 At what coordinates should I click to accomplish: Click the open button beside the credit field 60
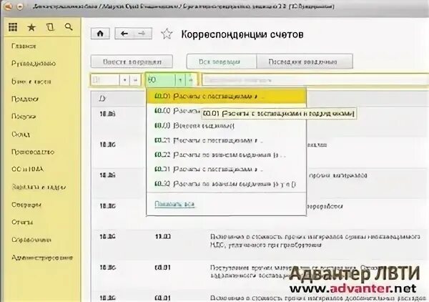191,80
